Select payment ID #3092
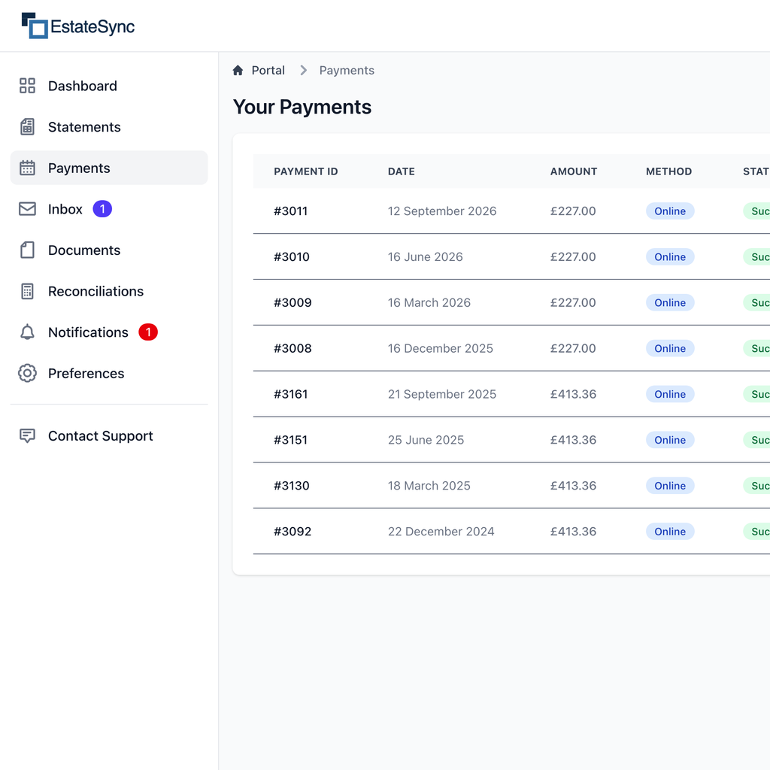 [x=293, y=532]
